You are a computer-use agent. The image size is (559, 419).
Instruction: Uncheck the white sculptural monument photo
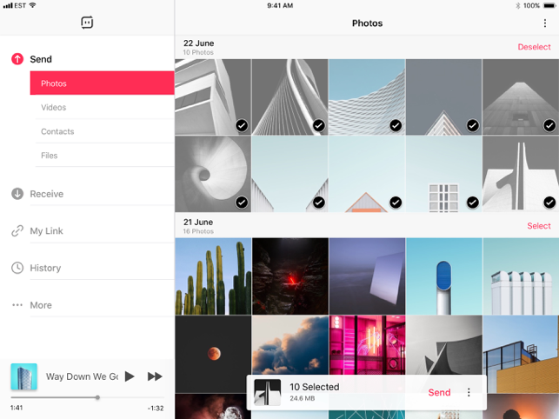(x=549, y=203)
